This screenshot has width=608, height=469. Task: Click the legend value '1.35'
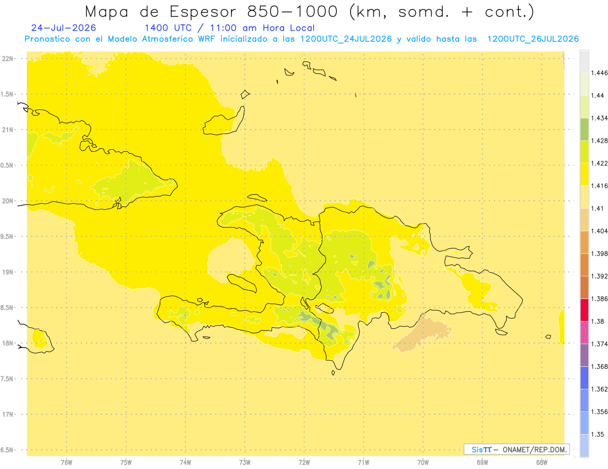click(598, 434)
